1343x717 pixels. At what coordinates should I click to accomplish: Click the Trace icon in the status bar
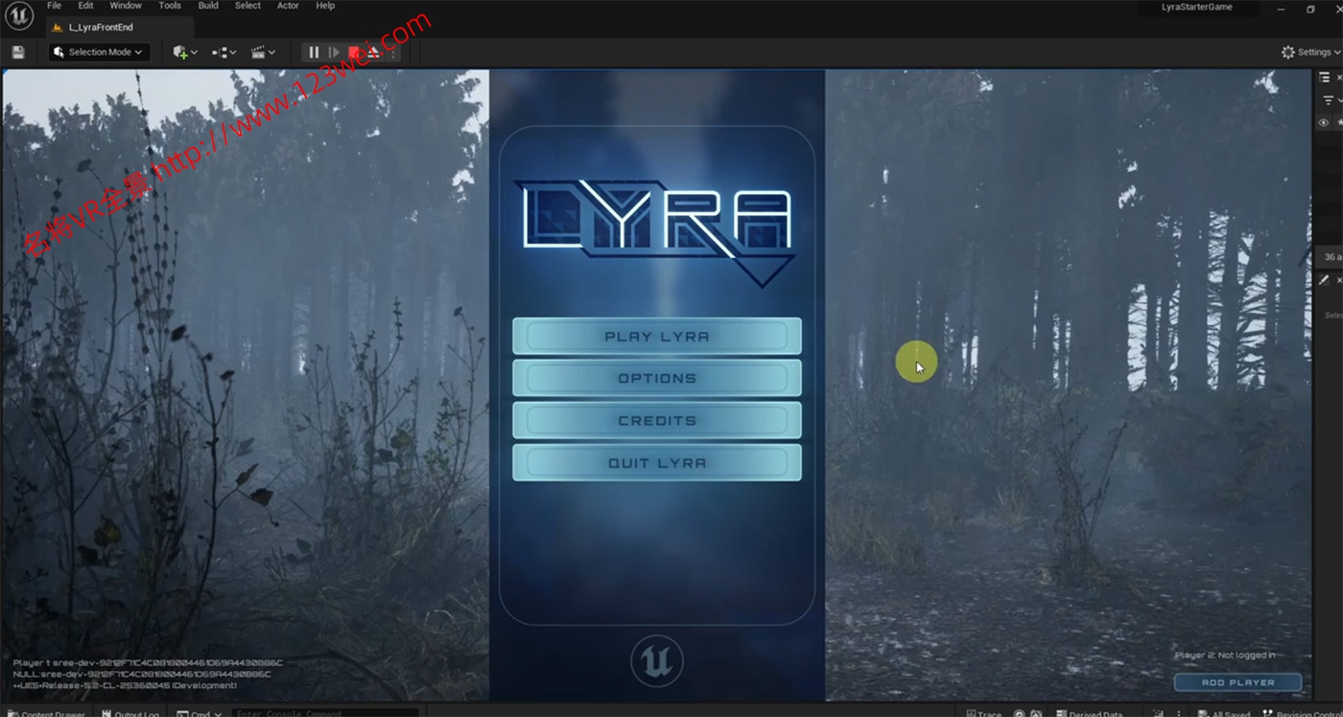(x=985, y=713)
